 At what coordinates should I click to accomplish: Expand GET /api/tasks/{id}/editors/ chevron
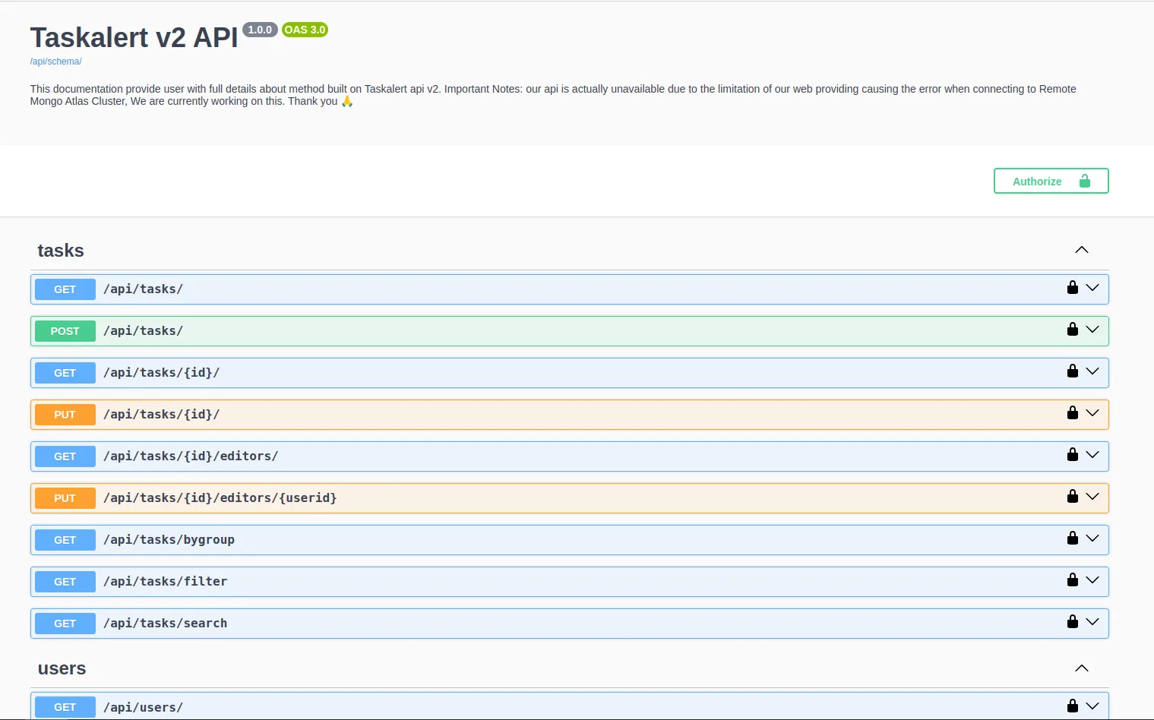tap(1092, 455)
